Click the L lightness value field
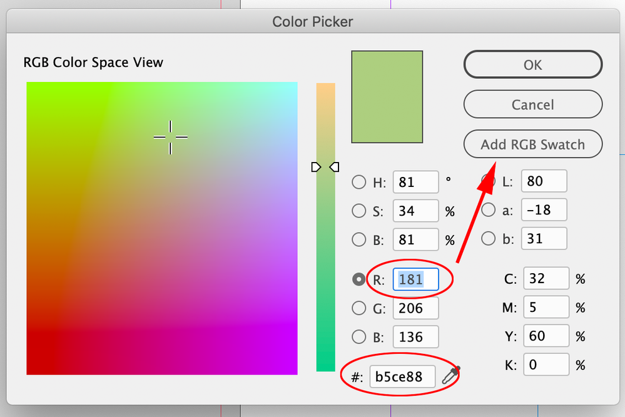The width and height of the screenshot is (625, 417). point(543,182)
